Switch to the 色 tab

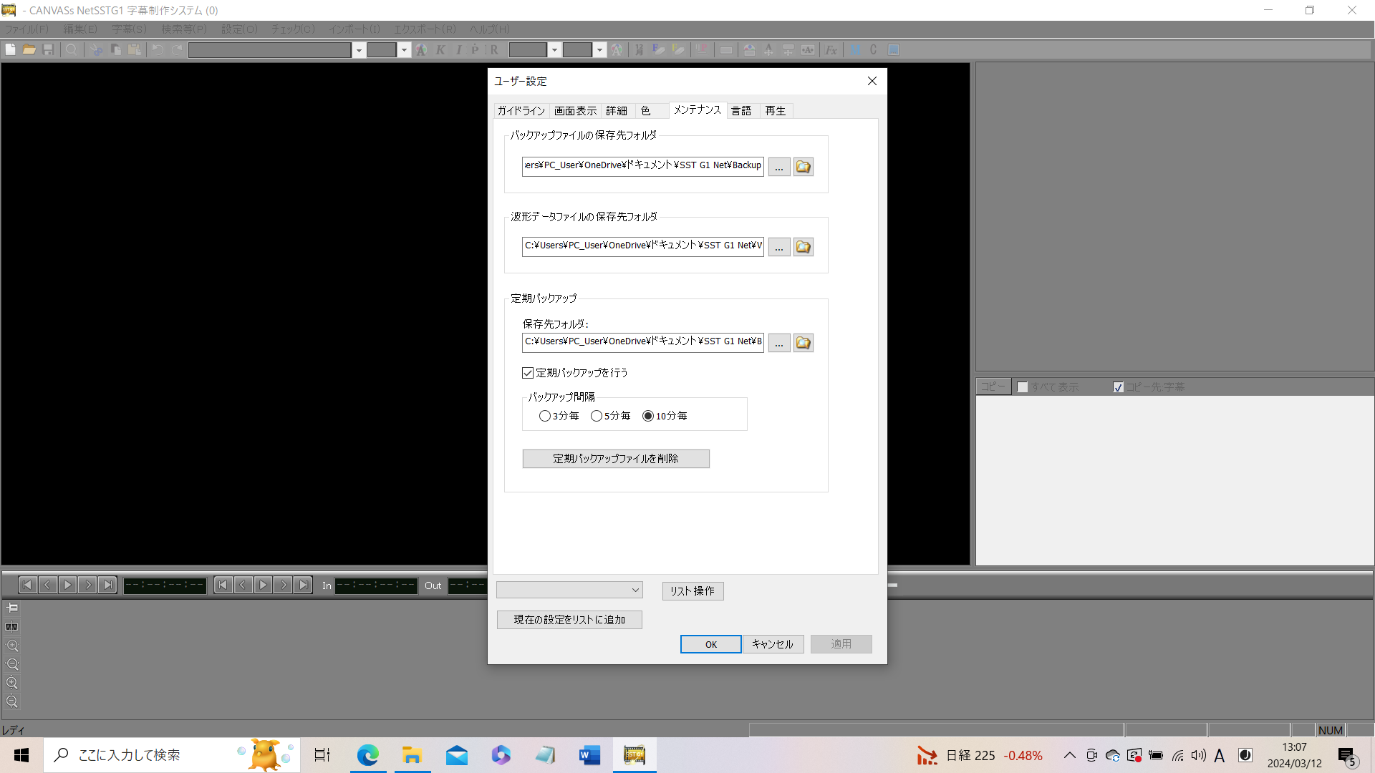pos(645,111)
